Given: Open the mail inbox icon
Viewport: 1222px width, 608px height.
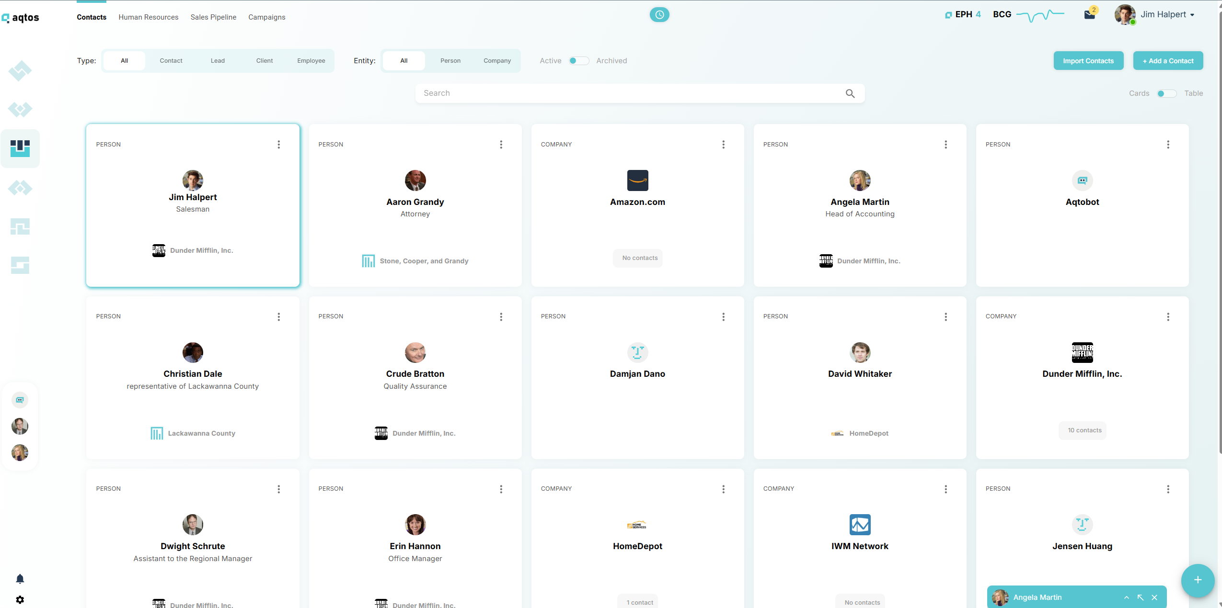Looking at the screenshot, I should tap(1089, 15).
